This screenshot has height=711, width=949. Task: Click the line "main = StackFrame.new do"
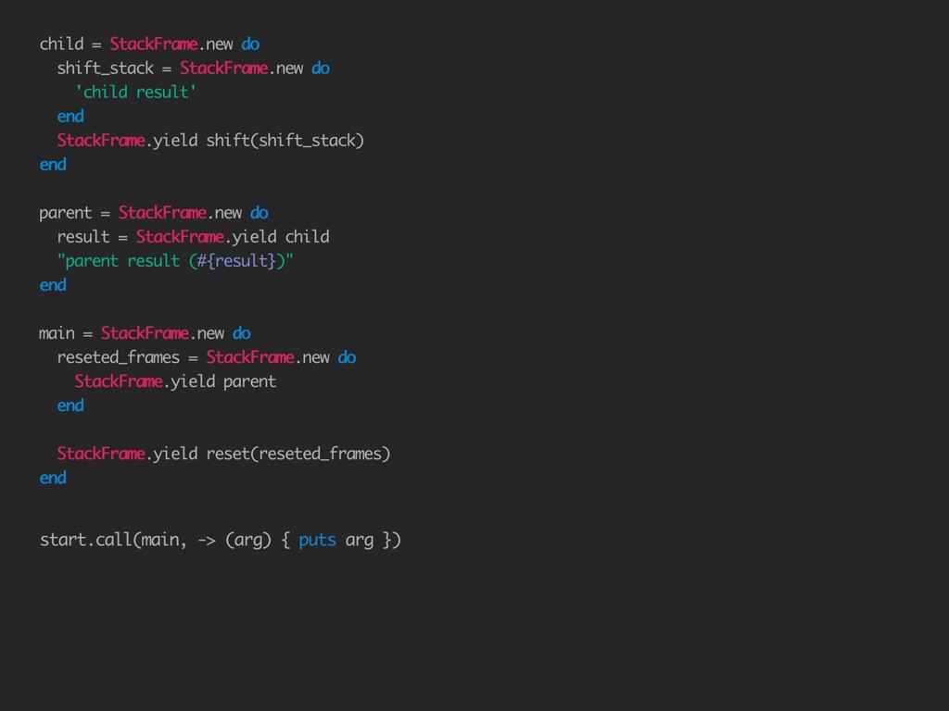point(146,333)
